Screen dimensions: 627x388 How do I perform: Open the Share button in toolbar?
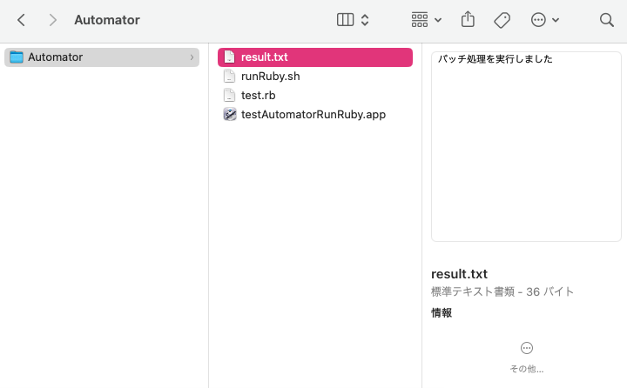[x=469, y=19]
